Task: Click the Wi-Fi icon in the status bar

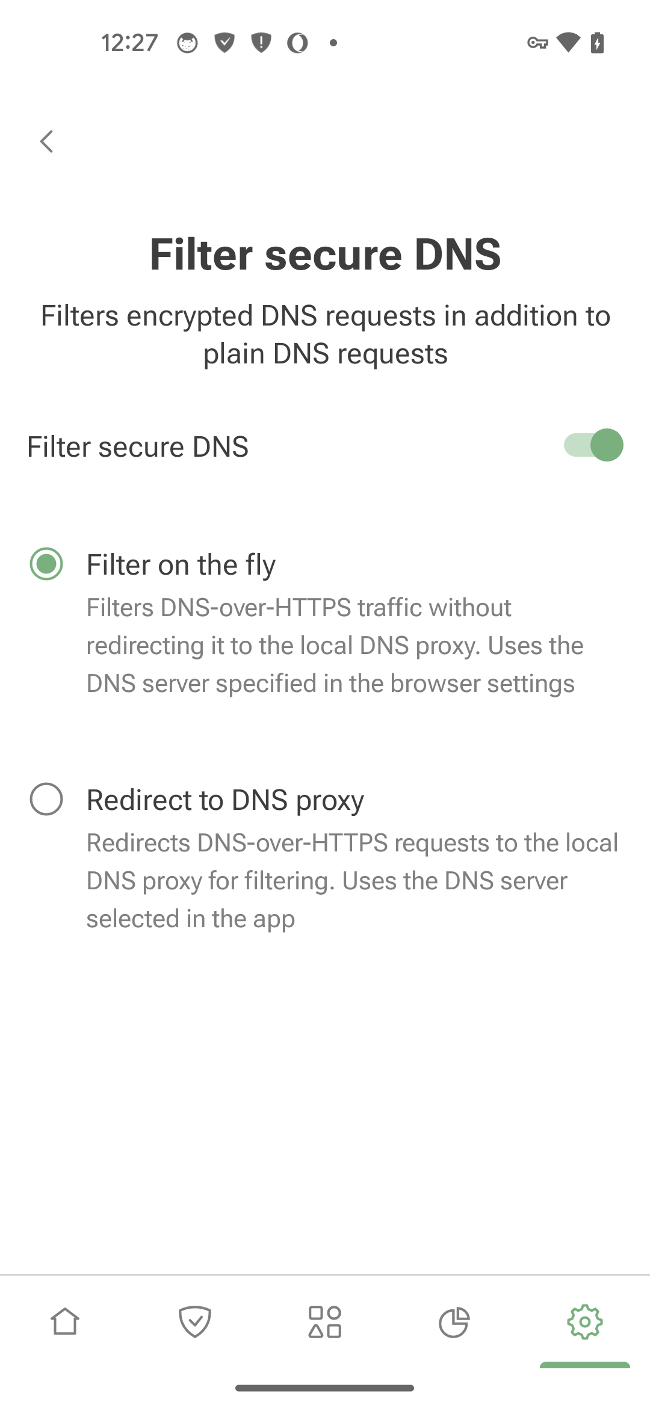Action: (x=568, y=42)
